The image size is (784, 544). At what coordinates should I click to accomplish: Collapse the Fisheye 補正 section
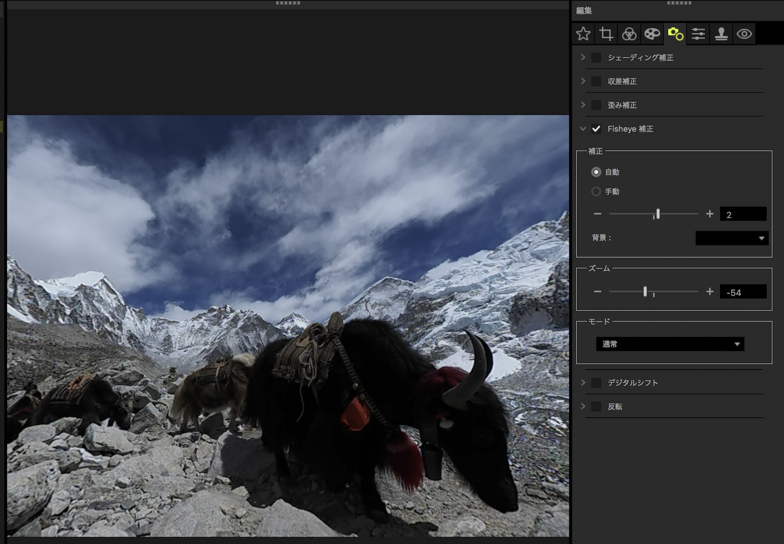pos(583,129)
